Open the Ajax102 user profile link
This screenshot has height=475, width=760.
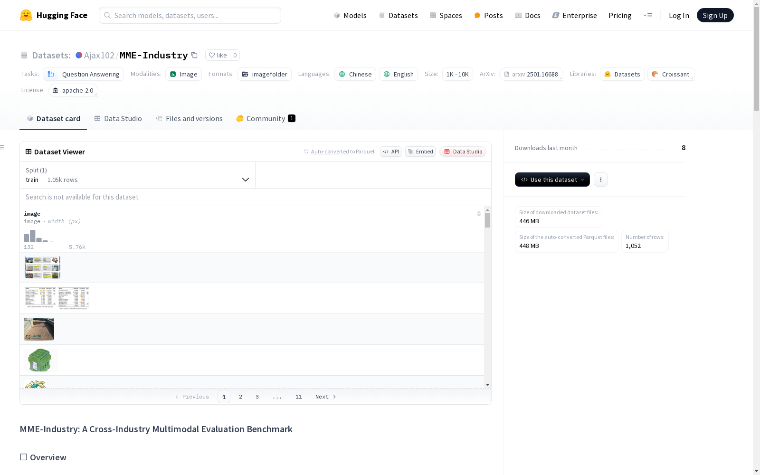pyautogui.click(x=99, y=55)
